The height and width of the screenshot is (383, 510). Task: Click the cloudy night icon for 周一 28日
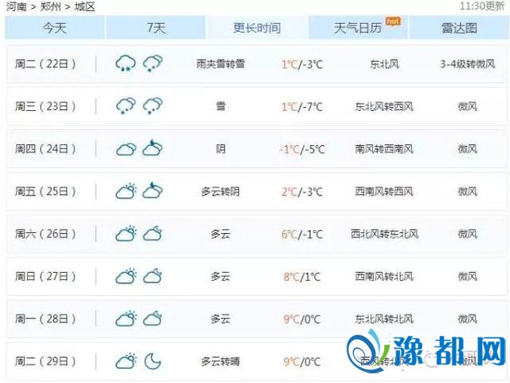(153, 319)
